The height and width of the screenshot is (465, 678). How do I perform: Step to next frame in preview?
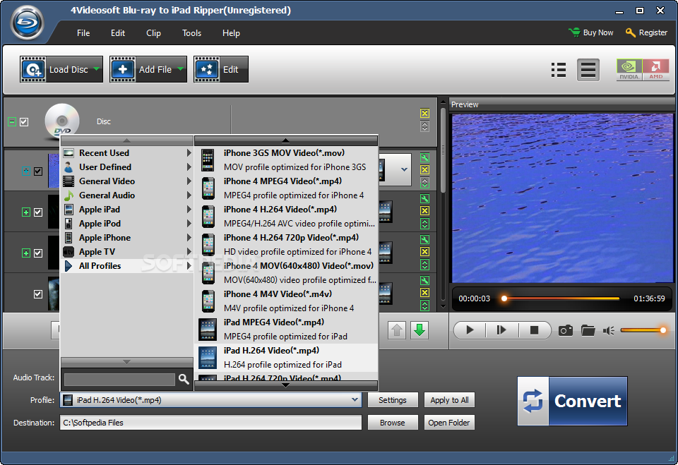[501, 331]
